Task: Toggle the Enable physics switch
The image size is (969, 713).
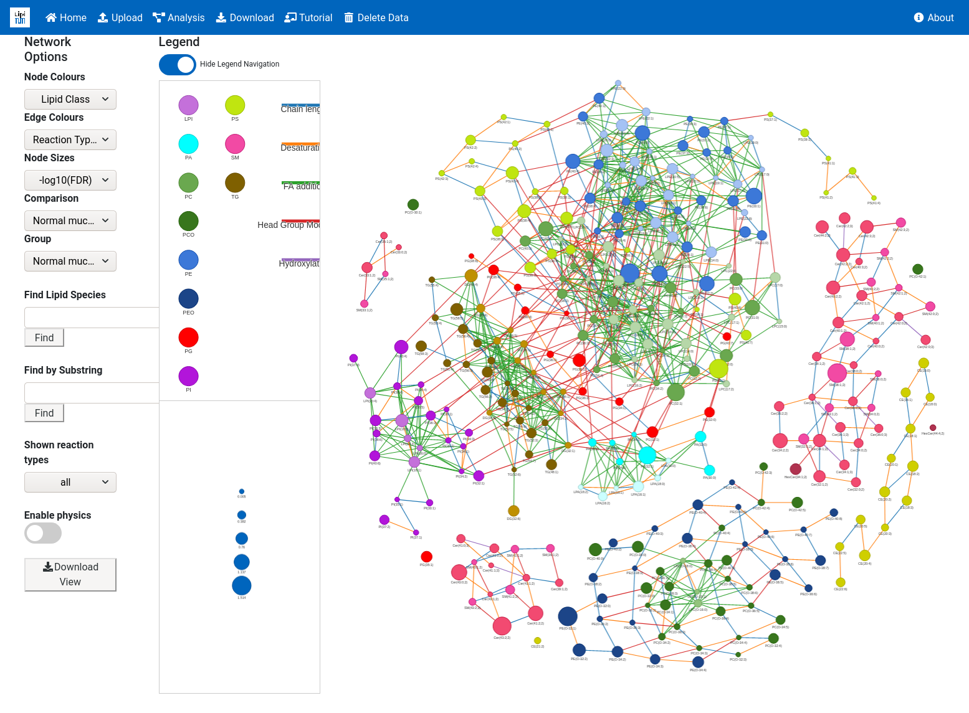Action: [x=43, y=533]
